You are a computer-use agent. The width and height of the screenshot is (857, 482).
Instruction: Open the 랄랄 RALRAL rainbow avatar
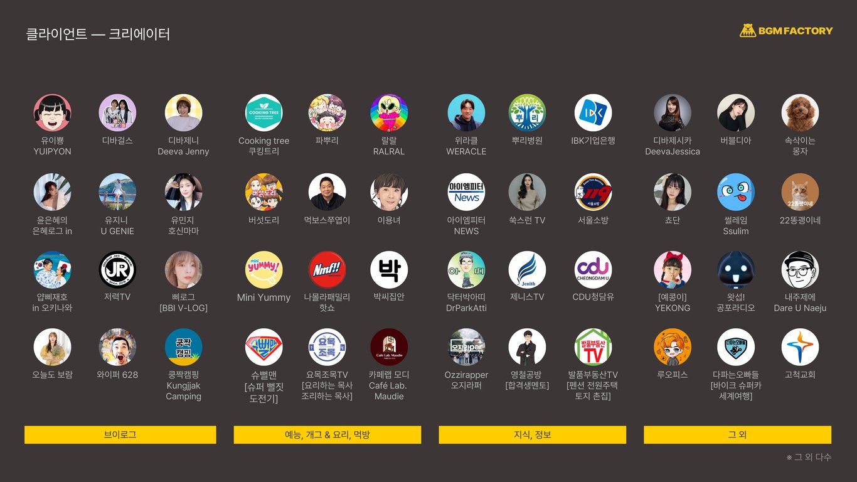tap(389, 113)
